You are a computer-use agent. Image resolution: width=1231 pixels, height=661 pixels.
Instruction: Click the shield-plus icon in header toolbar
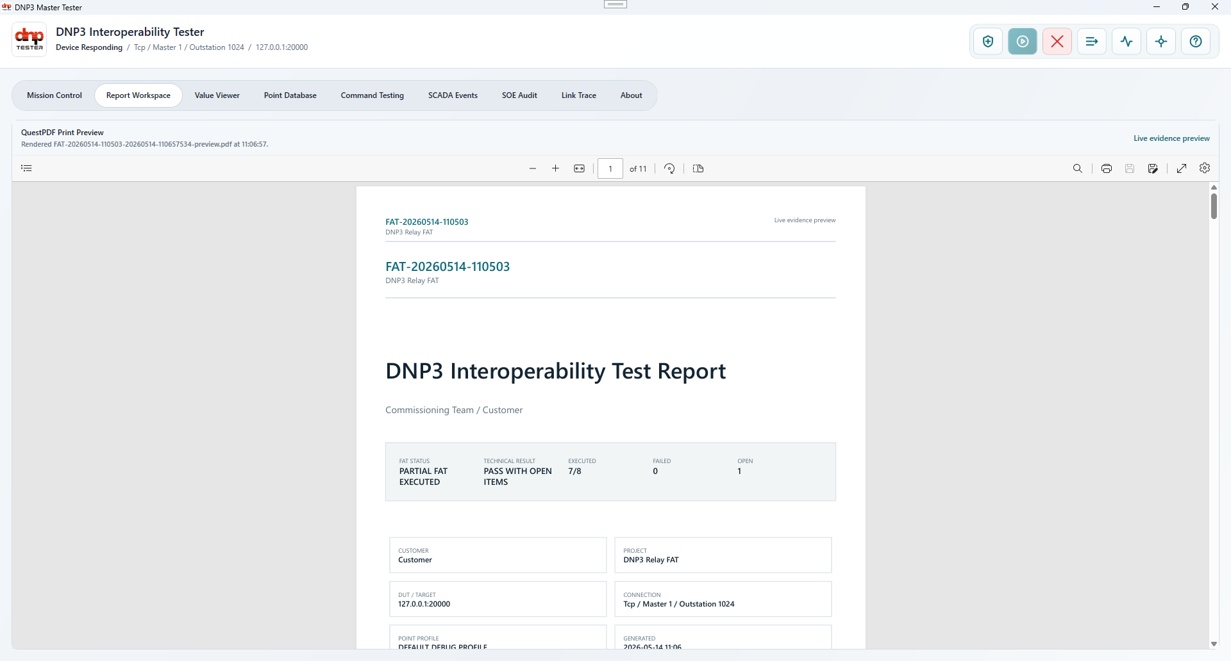coord(988,42)
